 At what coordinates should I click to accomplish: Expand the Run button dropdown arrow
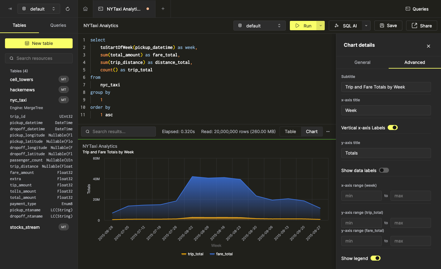pyautogui.click(x=321, y=26)
